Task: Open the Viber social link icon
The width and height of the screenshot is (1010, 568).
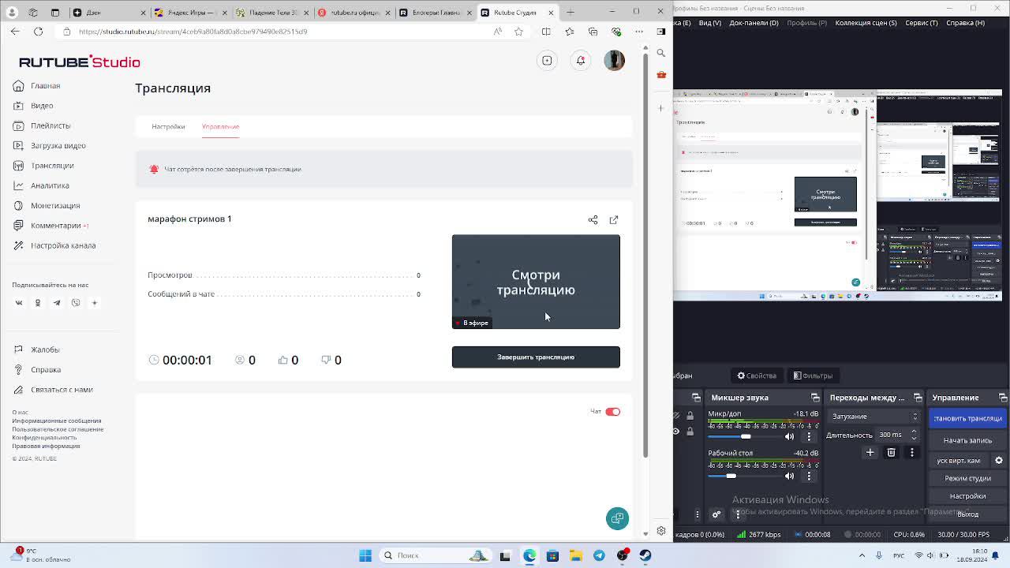Action: (76, 303)
